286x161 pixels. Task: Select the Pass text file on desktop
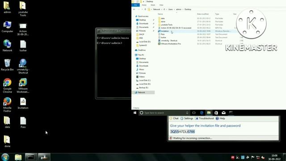(23, 122)
